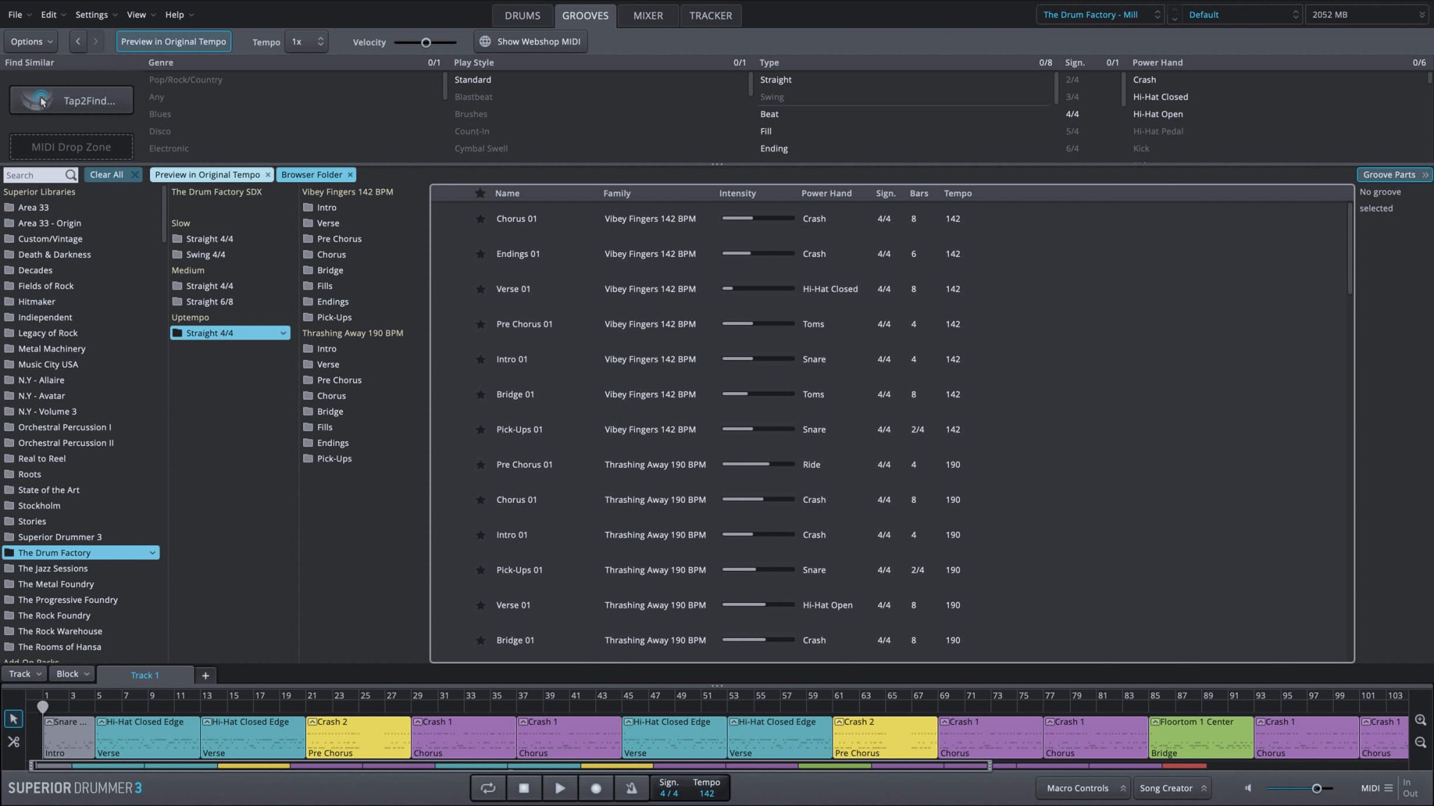Start playback with the play icon

(x=559, y=788)
